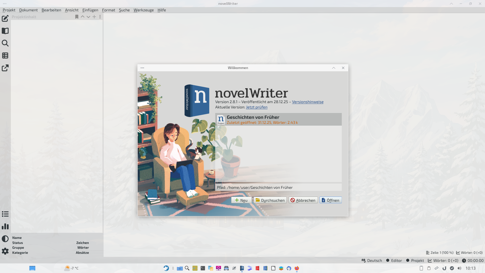Click the Versionshinweise link

[x=307, y=102]
